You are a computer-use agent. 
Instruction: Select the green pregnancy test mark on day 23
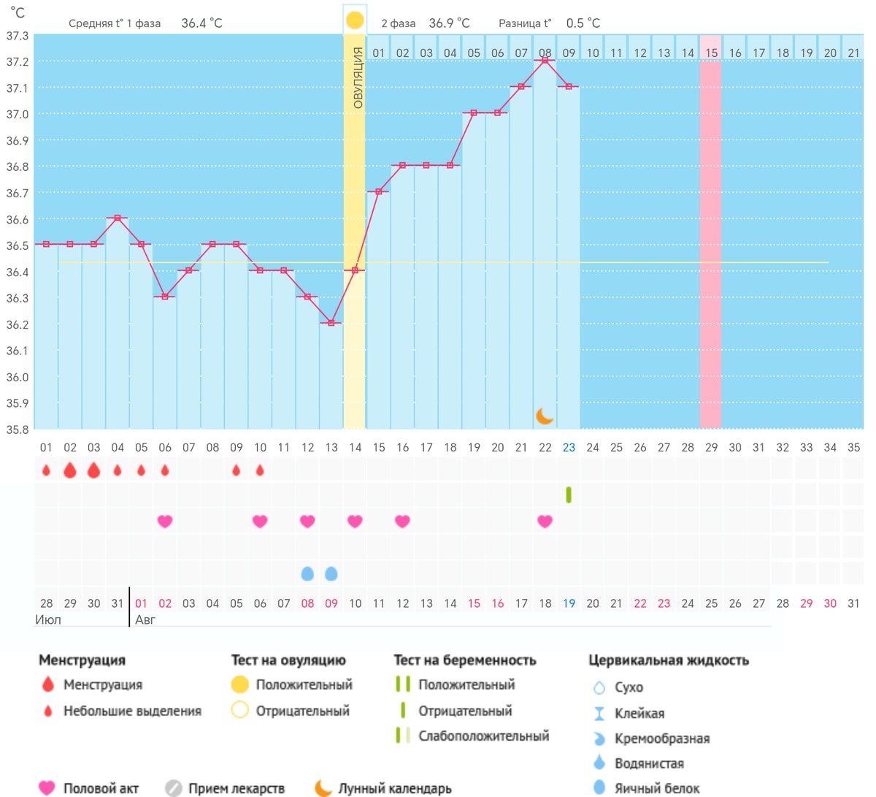(569, 495)
